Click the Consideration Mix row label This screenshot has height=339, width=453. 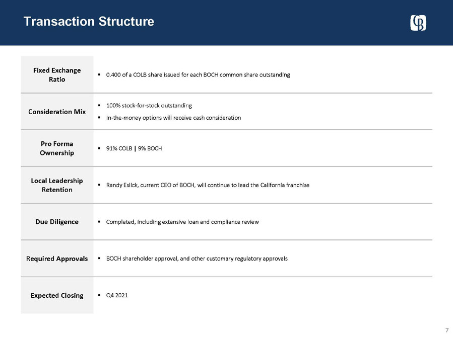(57, 111)
